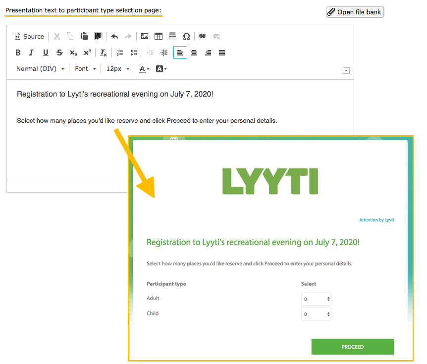This screenshot has width=427, height=364.
Task: Open the Attention by Lyyti link
Action: (376, 220)
